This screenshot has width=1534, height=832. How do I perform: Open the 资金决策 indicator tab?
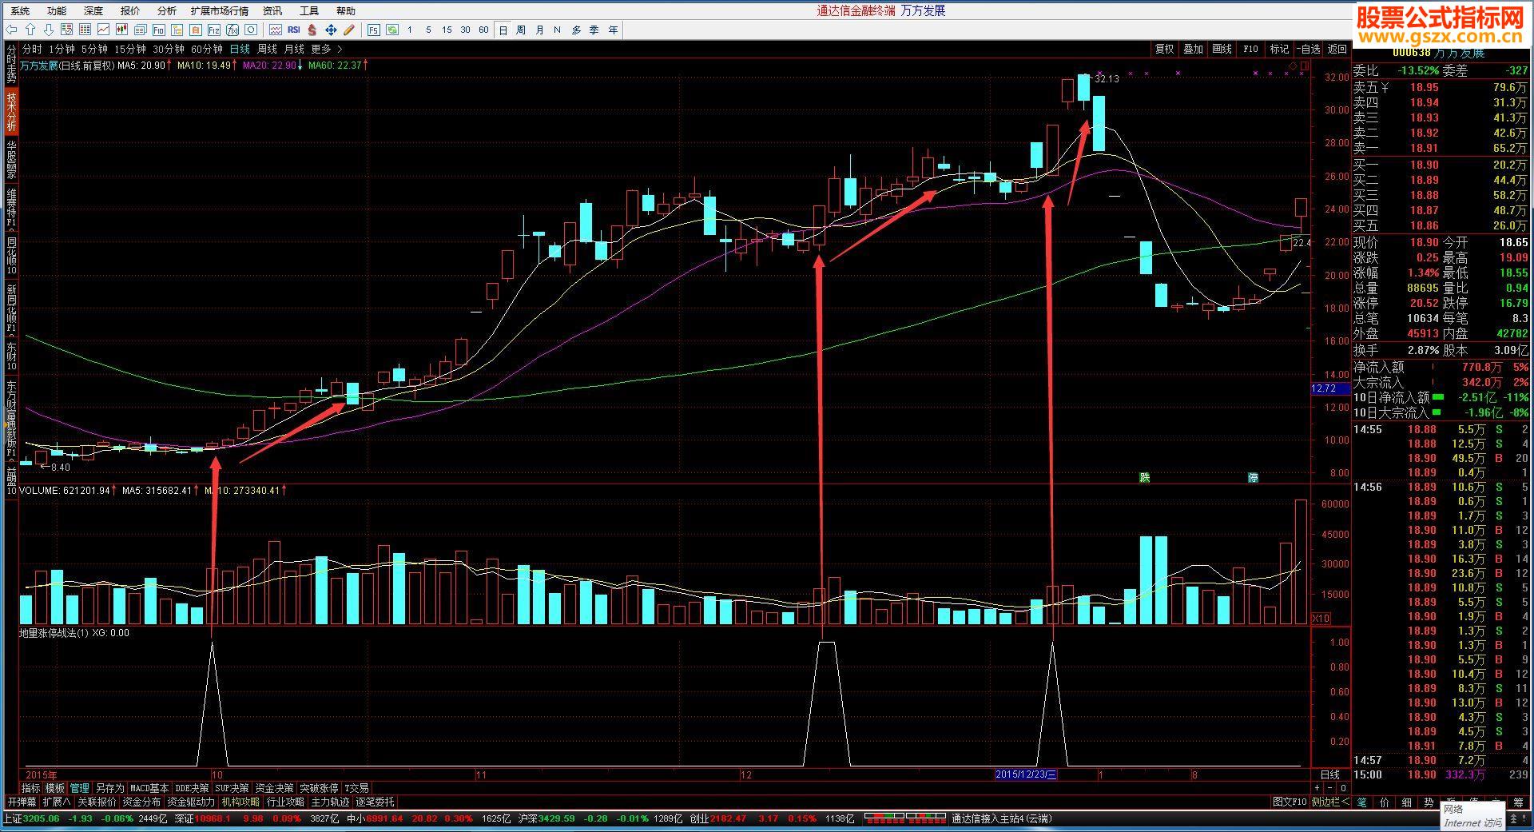pos(274,788)
